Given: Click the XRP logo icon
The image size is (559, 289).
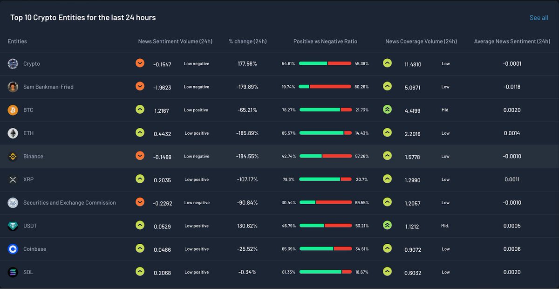Looking at the screenshot, I should (x=13, y=179).
